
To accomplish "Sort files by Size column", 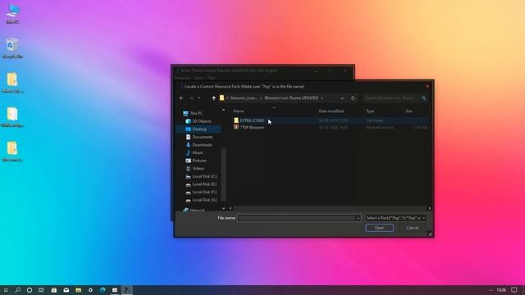I will [x=409, y=111].
